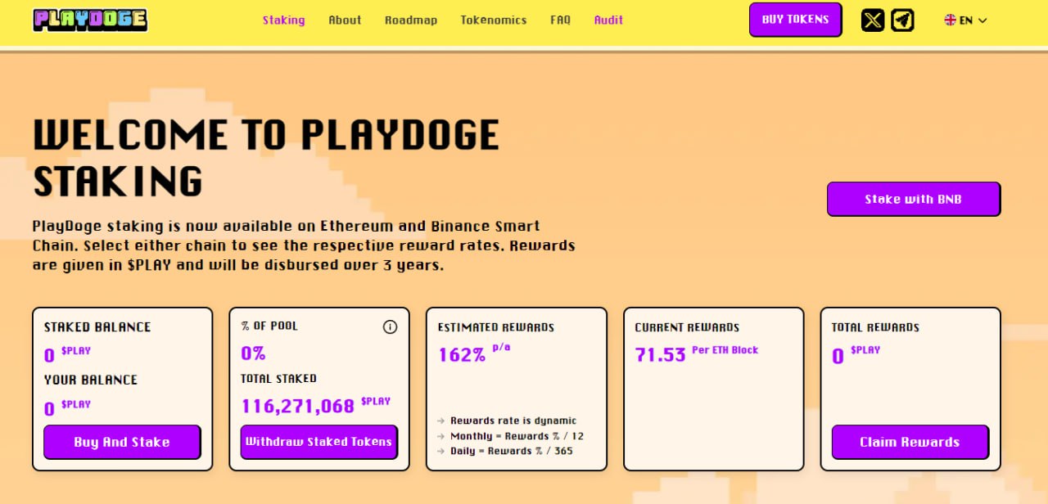The width and height of the screenshot is (1048, 504).
Task: Click the UK flag language icon
Action: click(950, 20)
